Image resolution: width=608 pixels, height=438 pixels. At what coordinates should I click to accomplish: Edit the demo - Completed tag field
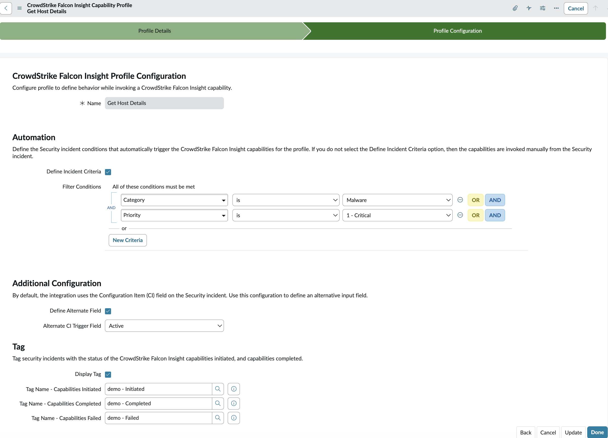158,404
